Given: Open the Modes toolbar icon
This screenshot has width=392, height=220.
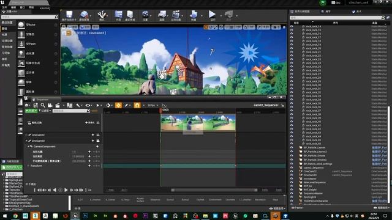Looking at the screenshot, I should tap(102, 15).
